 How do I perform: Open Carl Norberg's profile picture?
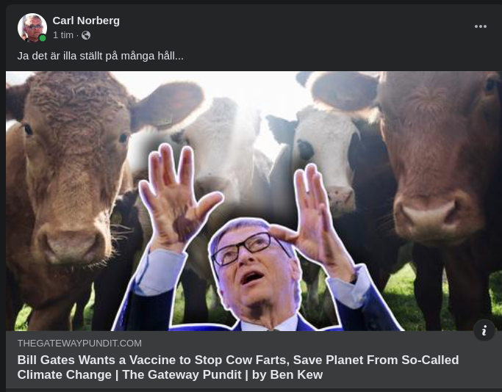tap(32, 28)
